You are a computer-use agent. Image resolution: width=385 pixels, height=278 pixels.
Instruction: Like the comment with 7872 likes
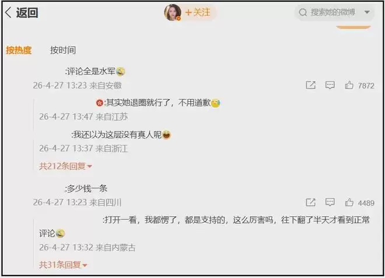pyautogui.click(x=349, y=85)
